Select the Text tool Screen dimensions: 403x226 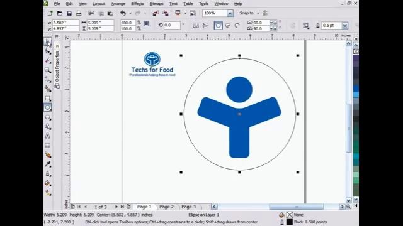48,136
